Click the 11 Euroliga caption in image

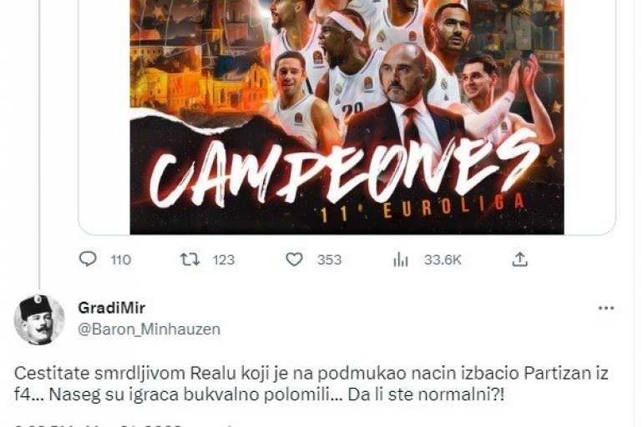(423, 208)
